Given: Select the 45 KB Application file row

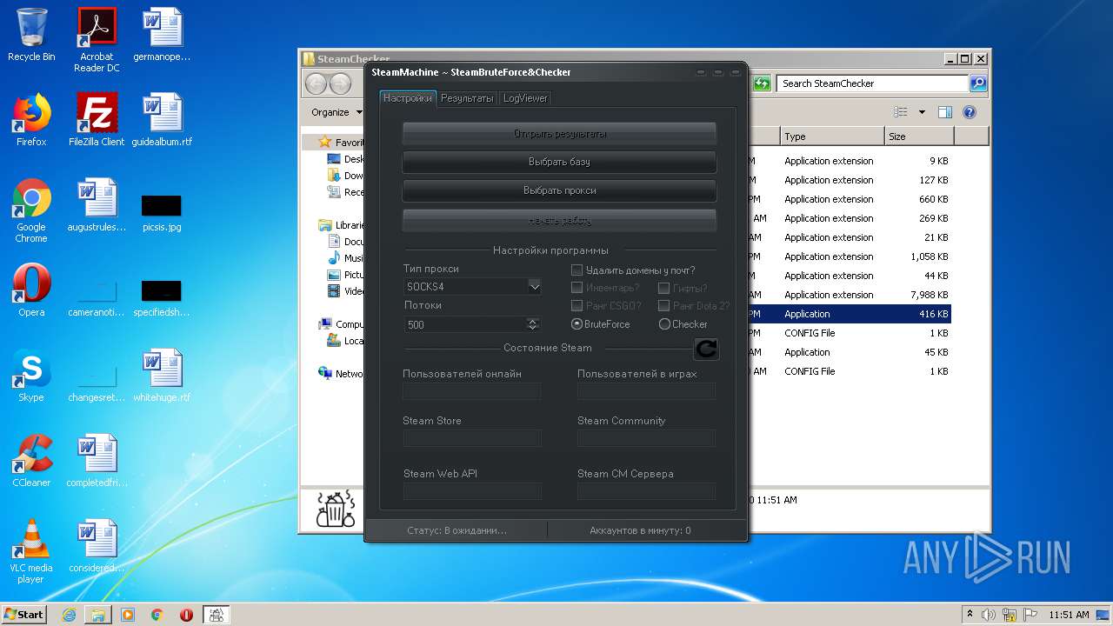Looking at the screenshot, I should coord(849,352).
